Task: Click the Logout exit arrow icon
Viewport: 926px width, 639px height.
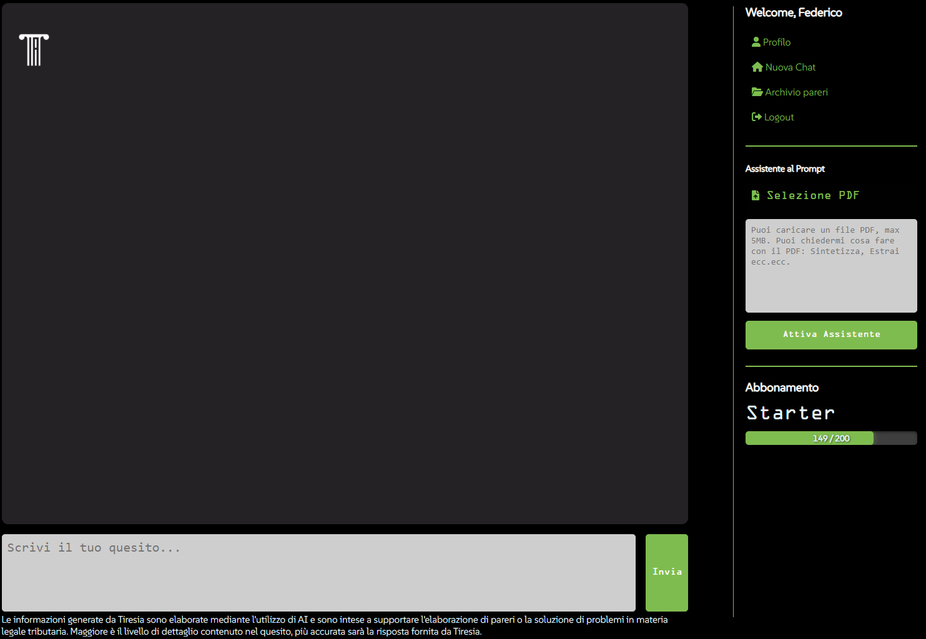Action: [756, 117]
